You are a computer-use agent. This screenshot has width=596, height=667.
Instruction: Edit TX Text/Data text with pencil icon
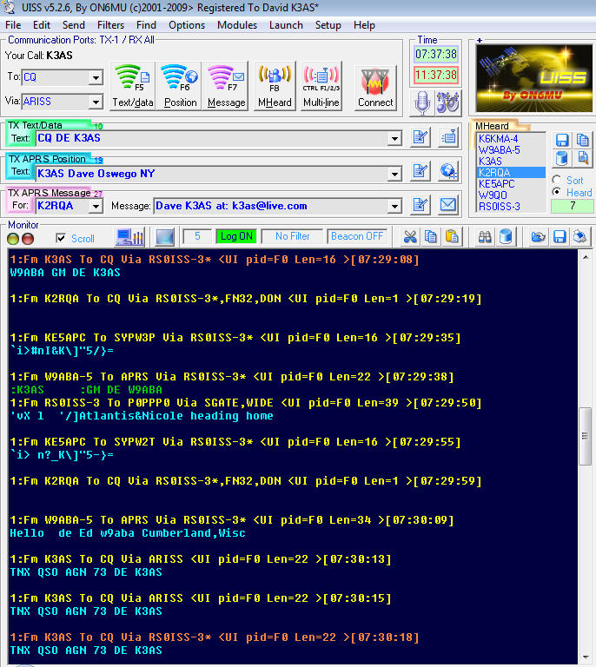[421, 137]
